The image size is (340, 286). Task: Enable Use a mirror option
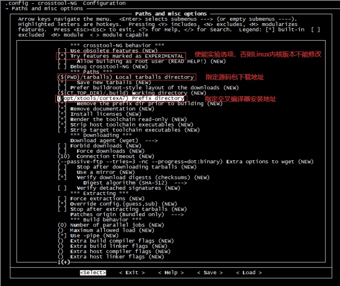click(x=96, y=172)
